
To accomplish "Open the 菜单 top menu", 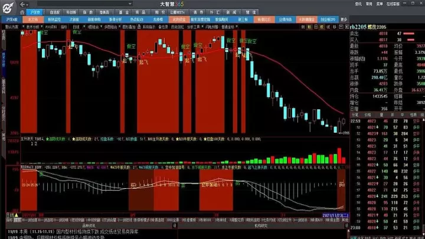I will tap(380, 4).
